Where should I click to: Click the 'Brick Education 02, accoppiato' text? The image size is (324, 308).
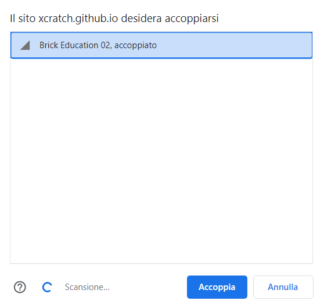point(98,45)
